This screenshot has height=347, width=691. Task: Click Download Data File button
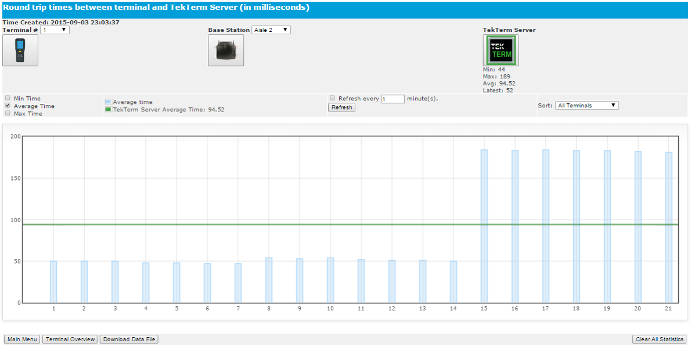[129, 339]
